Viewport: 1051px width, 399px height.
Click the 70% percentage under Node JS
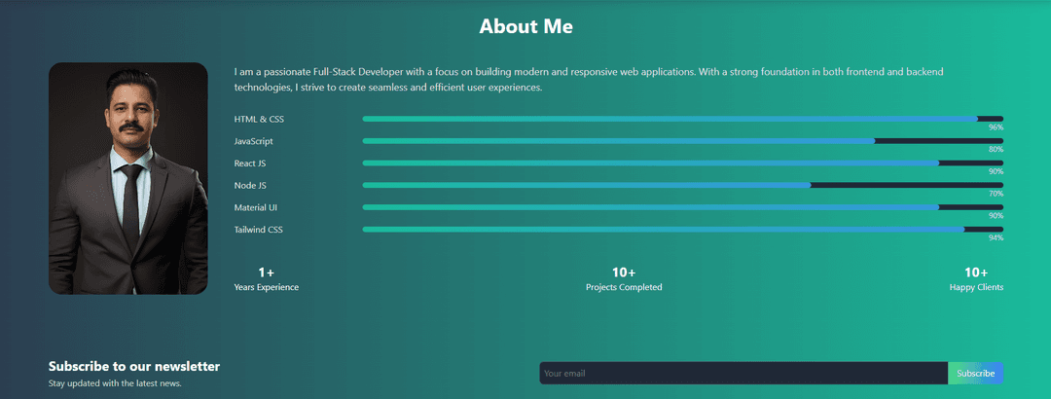tap(996, 194)
